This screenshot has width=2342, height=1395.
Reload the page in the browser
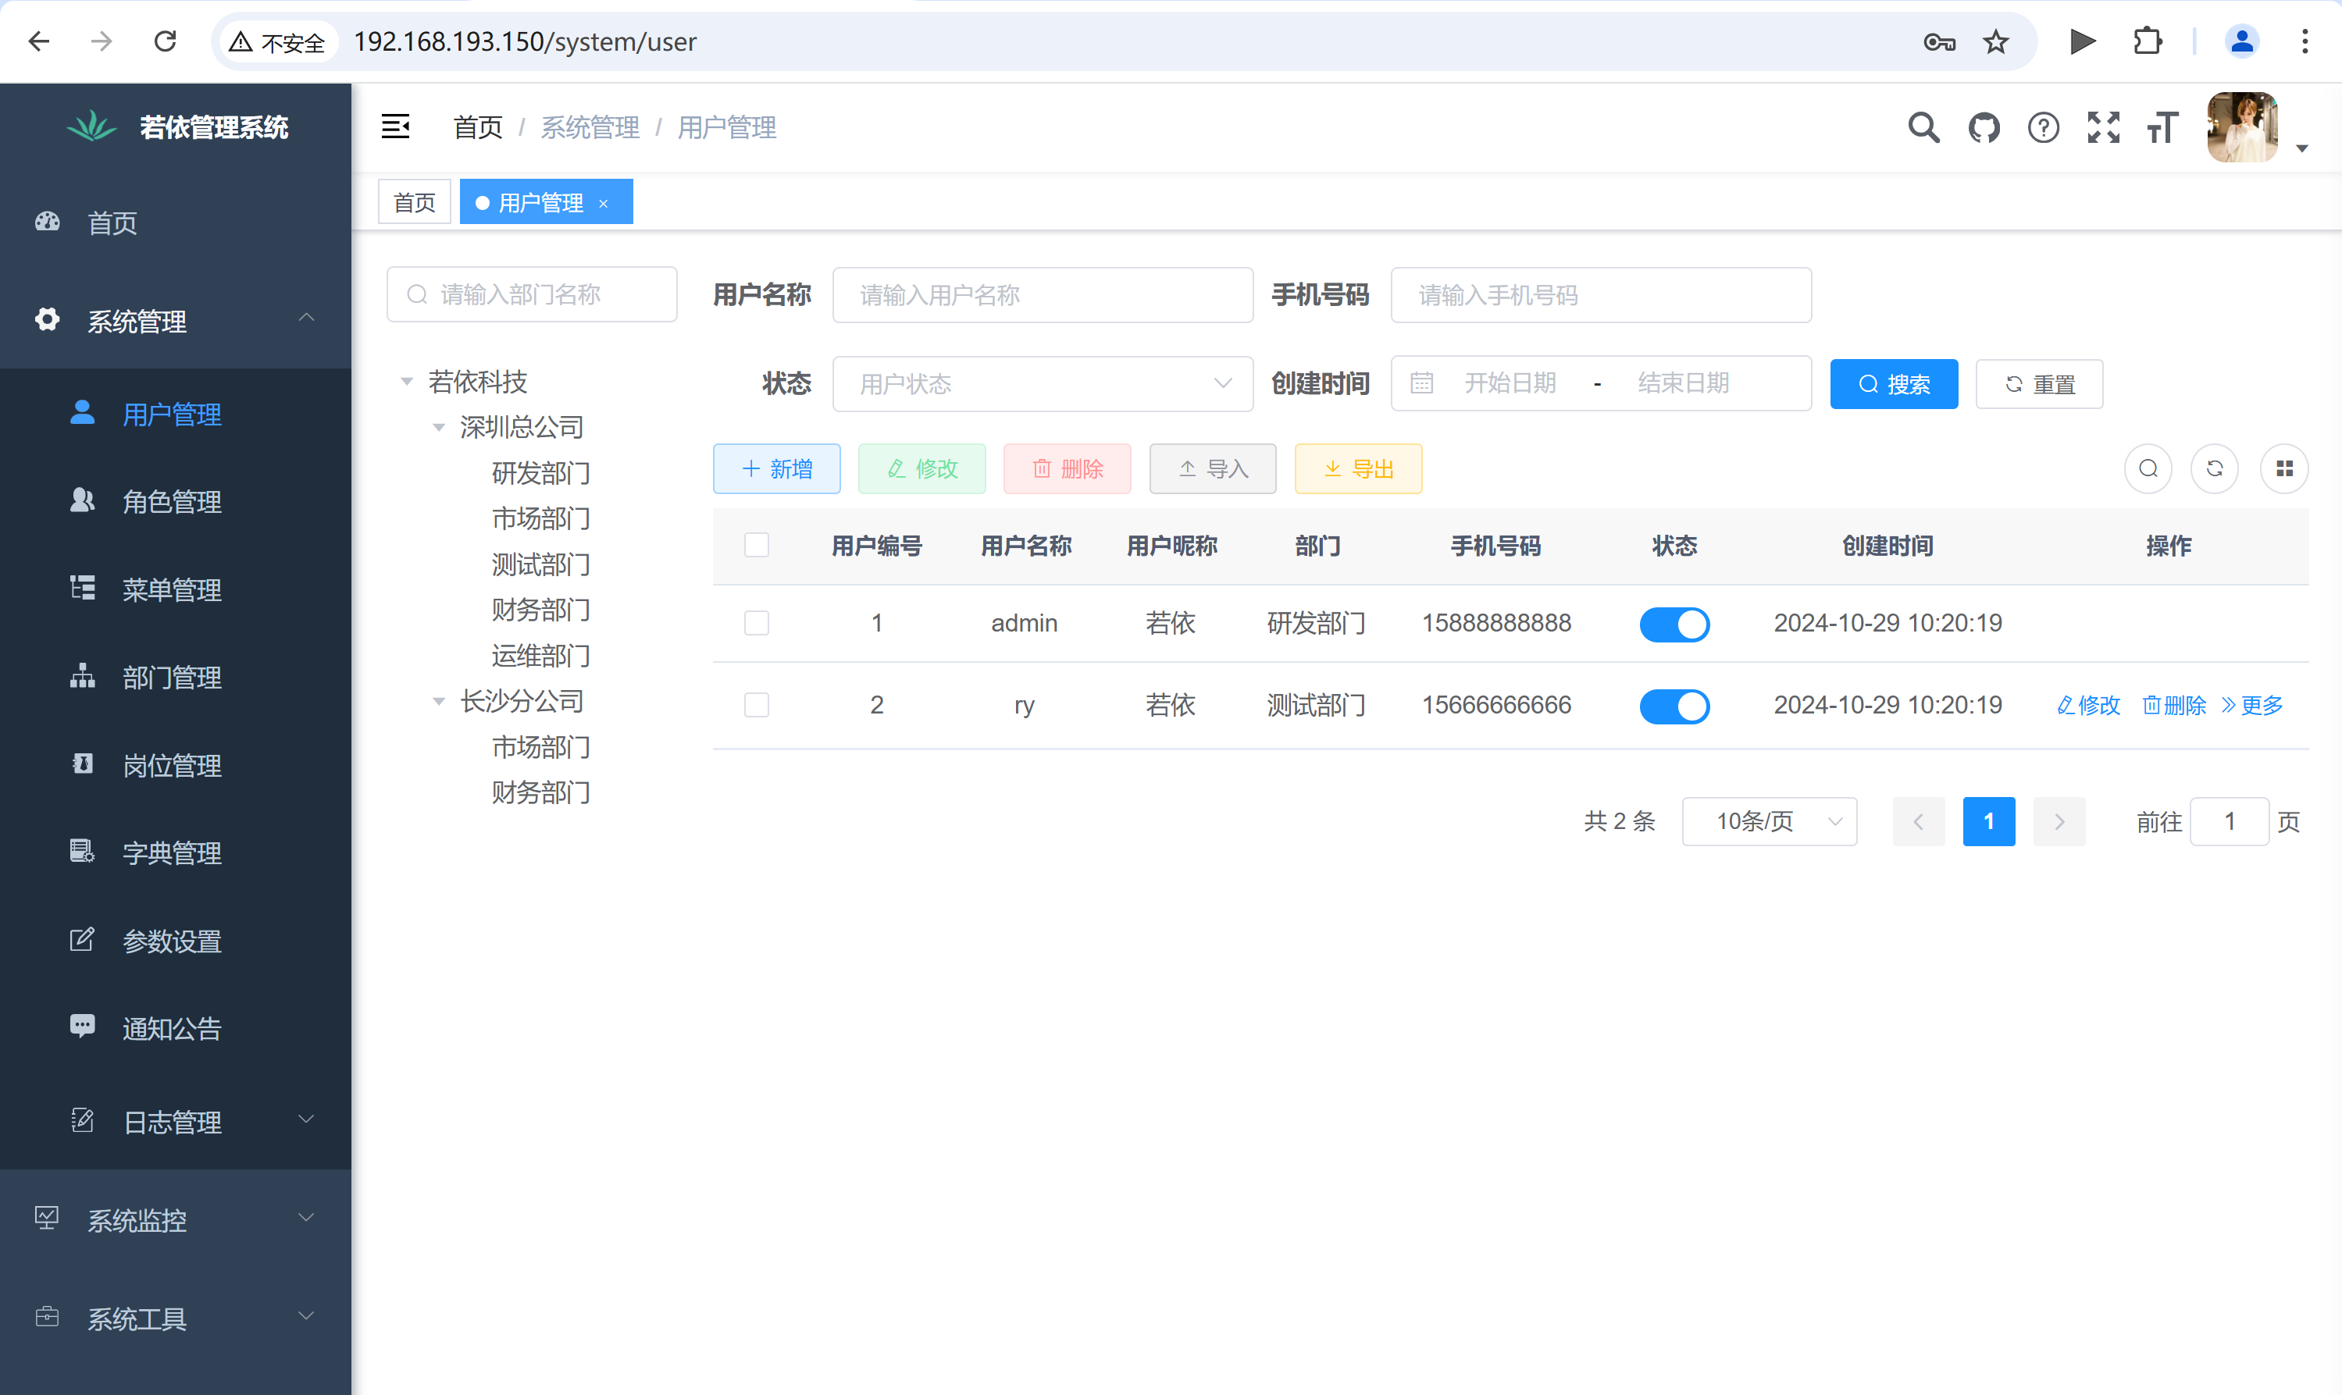(x=166, y=41)
